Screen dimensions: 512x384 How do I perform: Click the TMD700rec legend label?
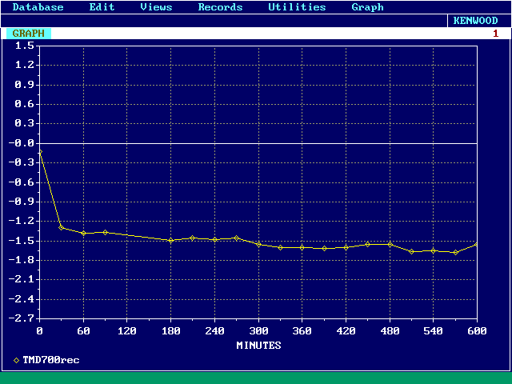pos(51,360)
